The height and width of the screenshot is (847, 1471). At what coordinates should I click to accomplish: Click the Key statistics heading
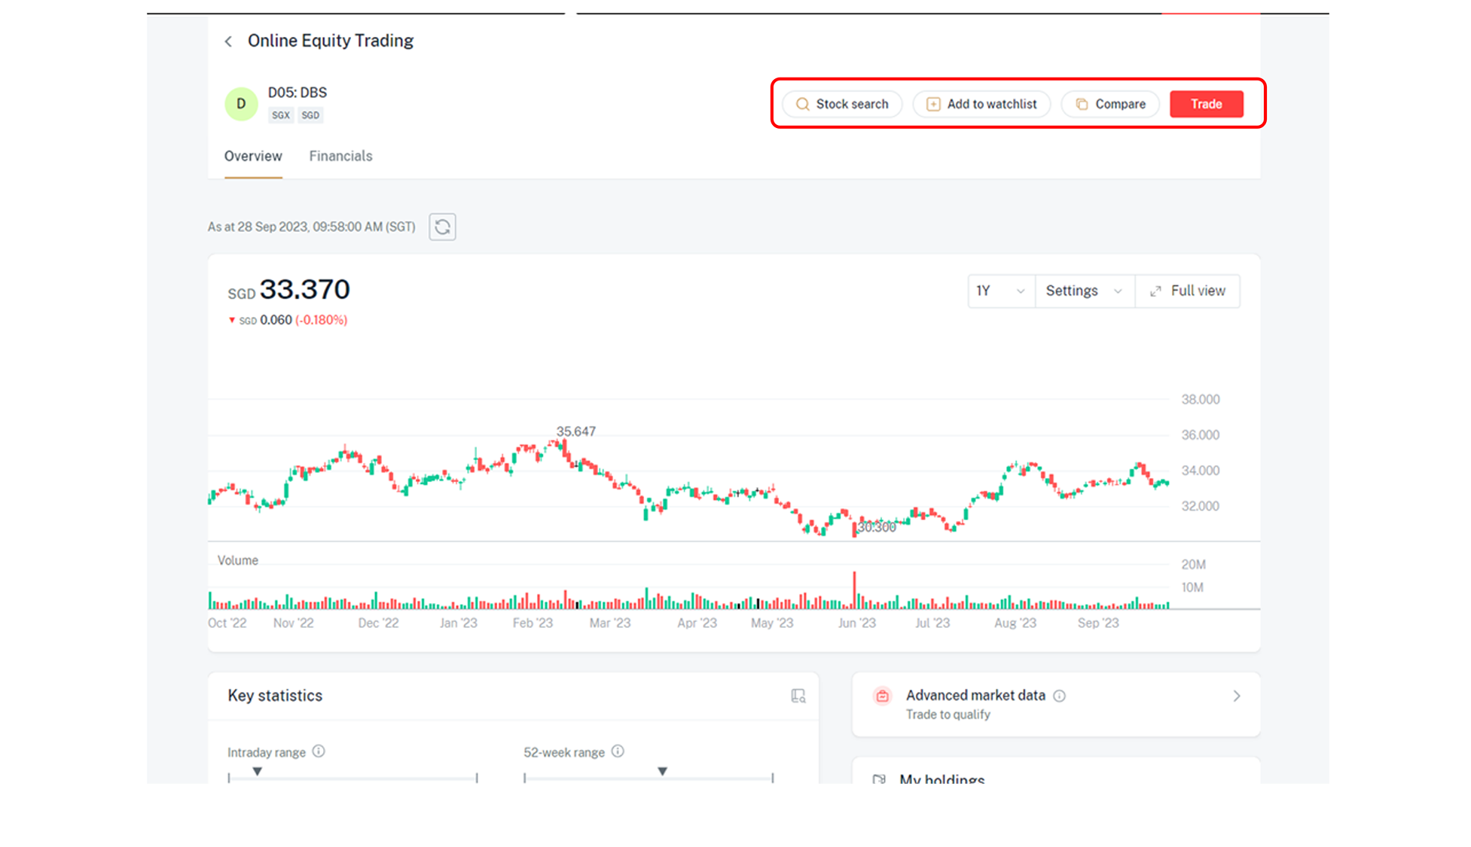click(x=275, y=696)
